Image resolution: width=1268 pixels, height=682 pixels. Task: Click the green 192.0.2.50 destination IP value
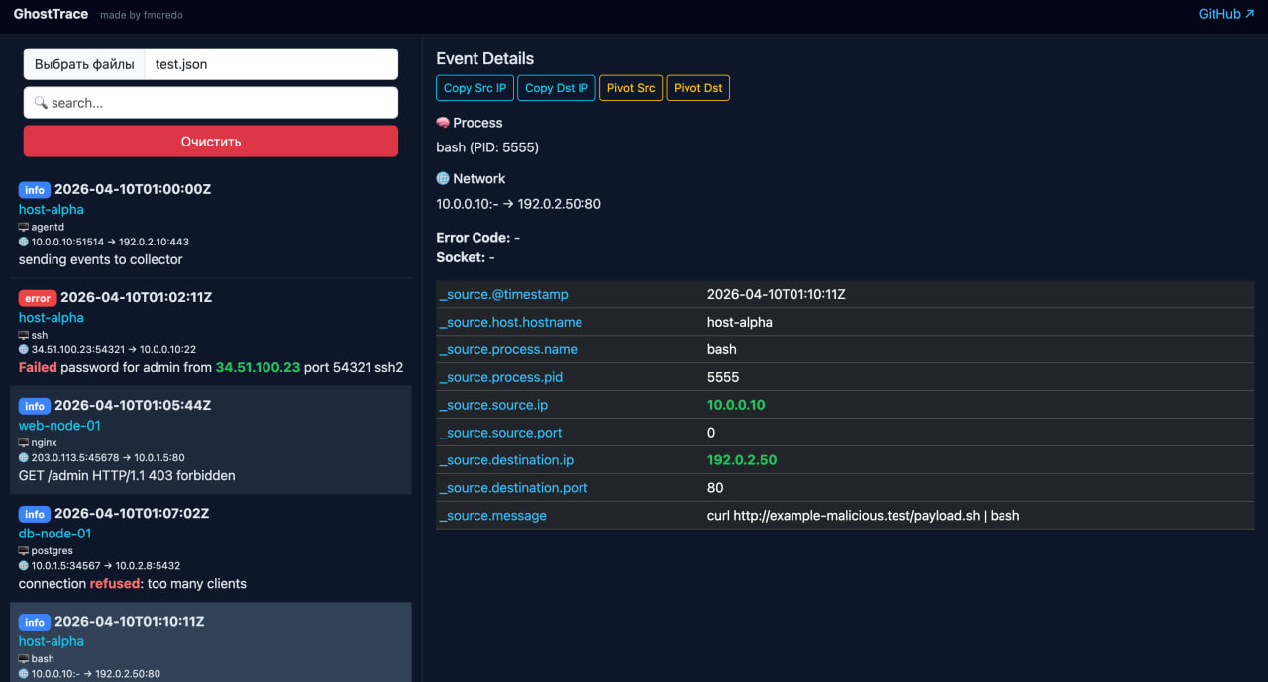coord(742,460)
